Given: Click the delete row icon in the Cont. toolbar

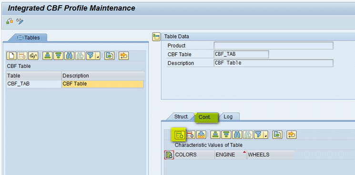Looking at the screenshot, I should tap(190, 135).
